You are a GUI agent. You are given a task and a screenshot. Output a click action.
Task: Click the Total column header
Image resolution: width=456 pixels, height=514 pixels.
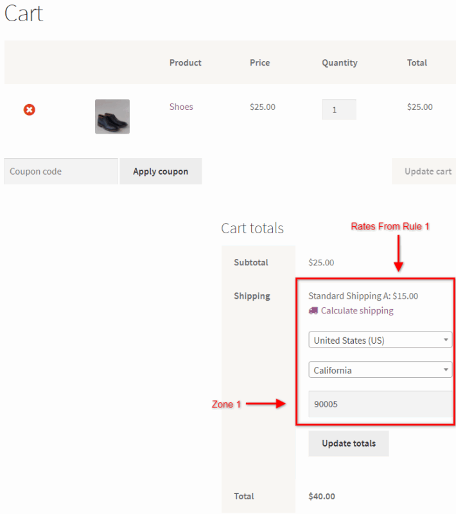(417, 62)
